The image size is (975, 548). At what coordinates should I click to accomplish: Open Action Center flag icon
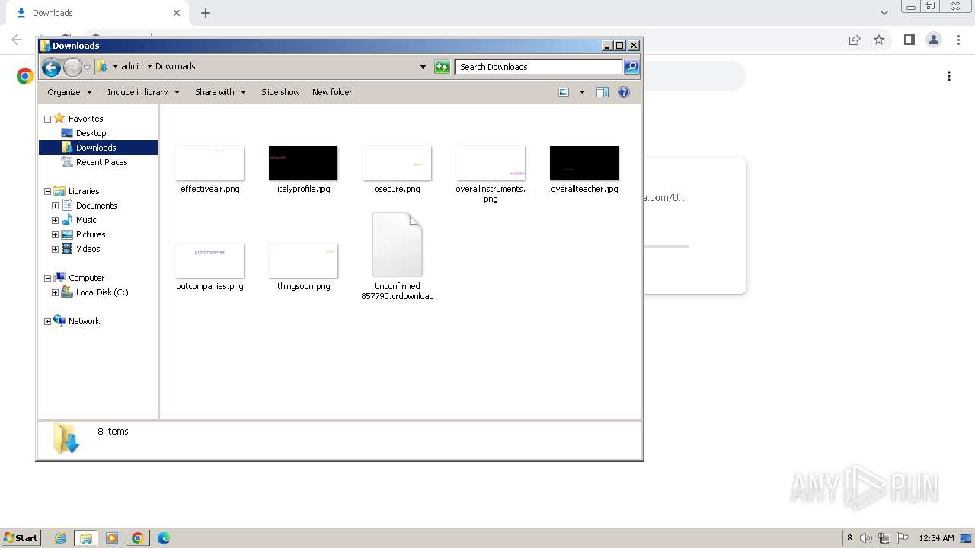coord(903,538)
